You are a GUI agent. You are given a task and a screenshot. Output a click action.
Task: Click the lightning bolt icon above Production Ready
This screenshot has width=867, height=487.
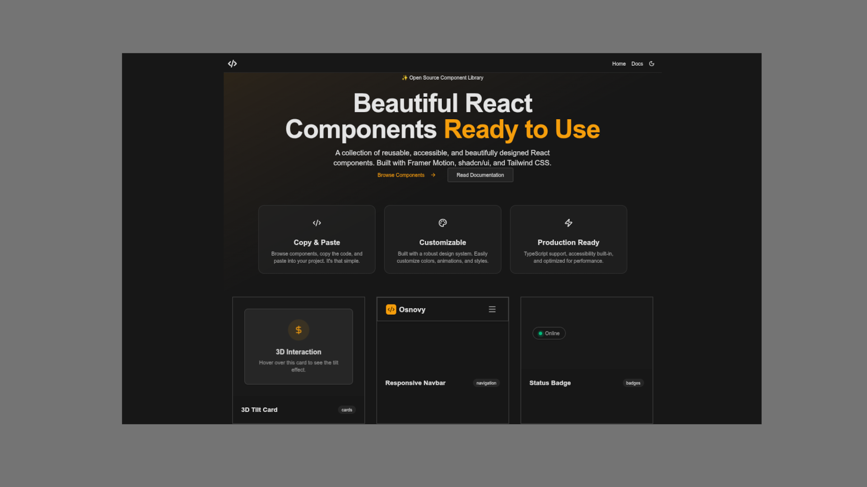[x=568, y=223]
